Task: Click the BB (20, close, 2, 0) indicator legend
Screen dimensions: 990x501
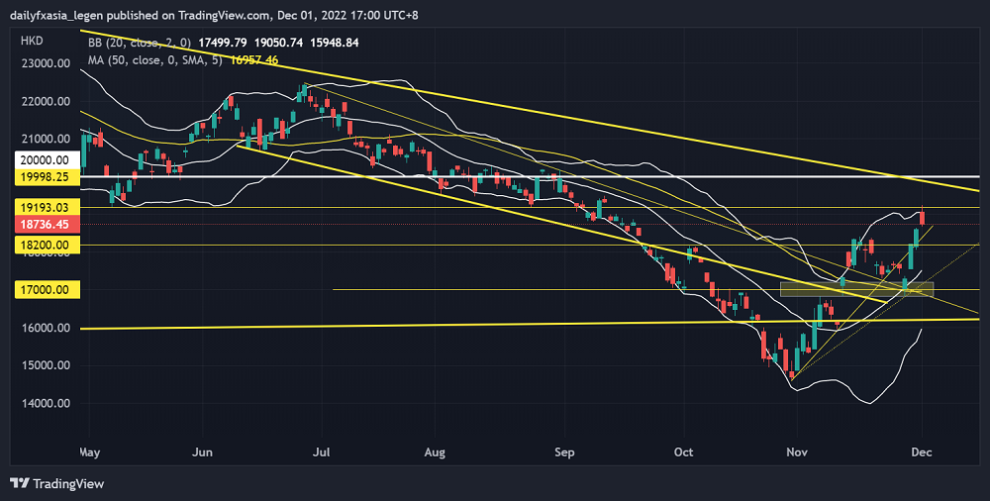Action: 140,43
